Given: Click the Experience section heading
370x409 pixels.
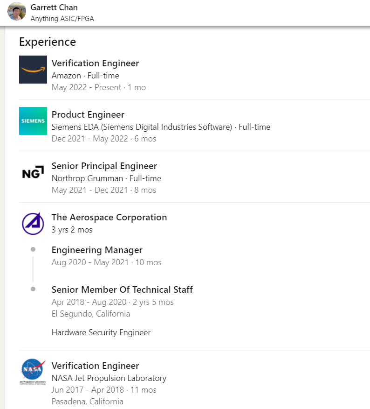Looking at the screenshot, I should point(47,42).
